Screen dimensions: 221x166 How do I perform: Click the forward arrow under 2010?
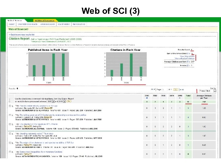(x=180, y=98)
